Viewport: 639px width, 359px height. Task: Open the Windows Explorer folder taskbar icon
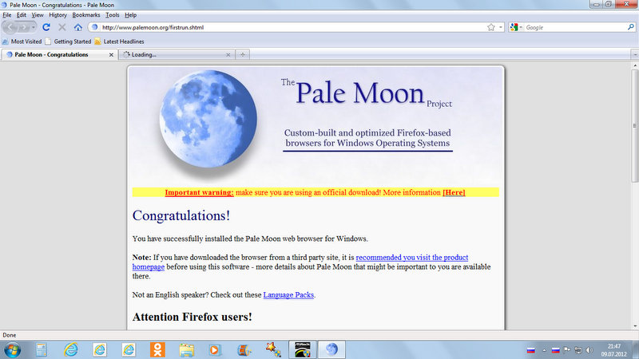point(186,349)
